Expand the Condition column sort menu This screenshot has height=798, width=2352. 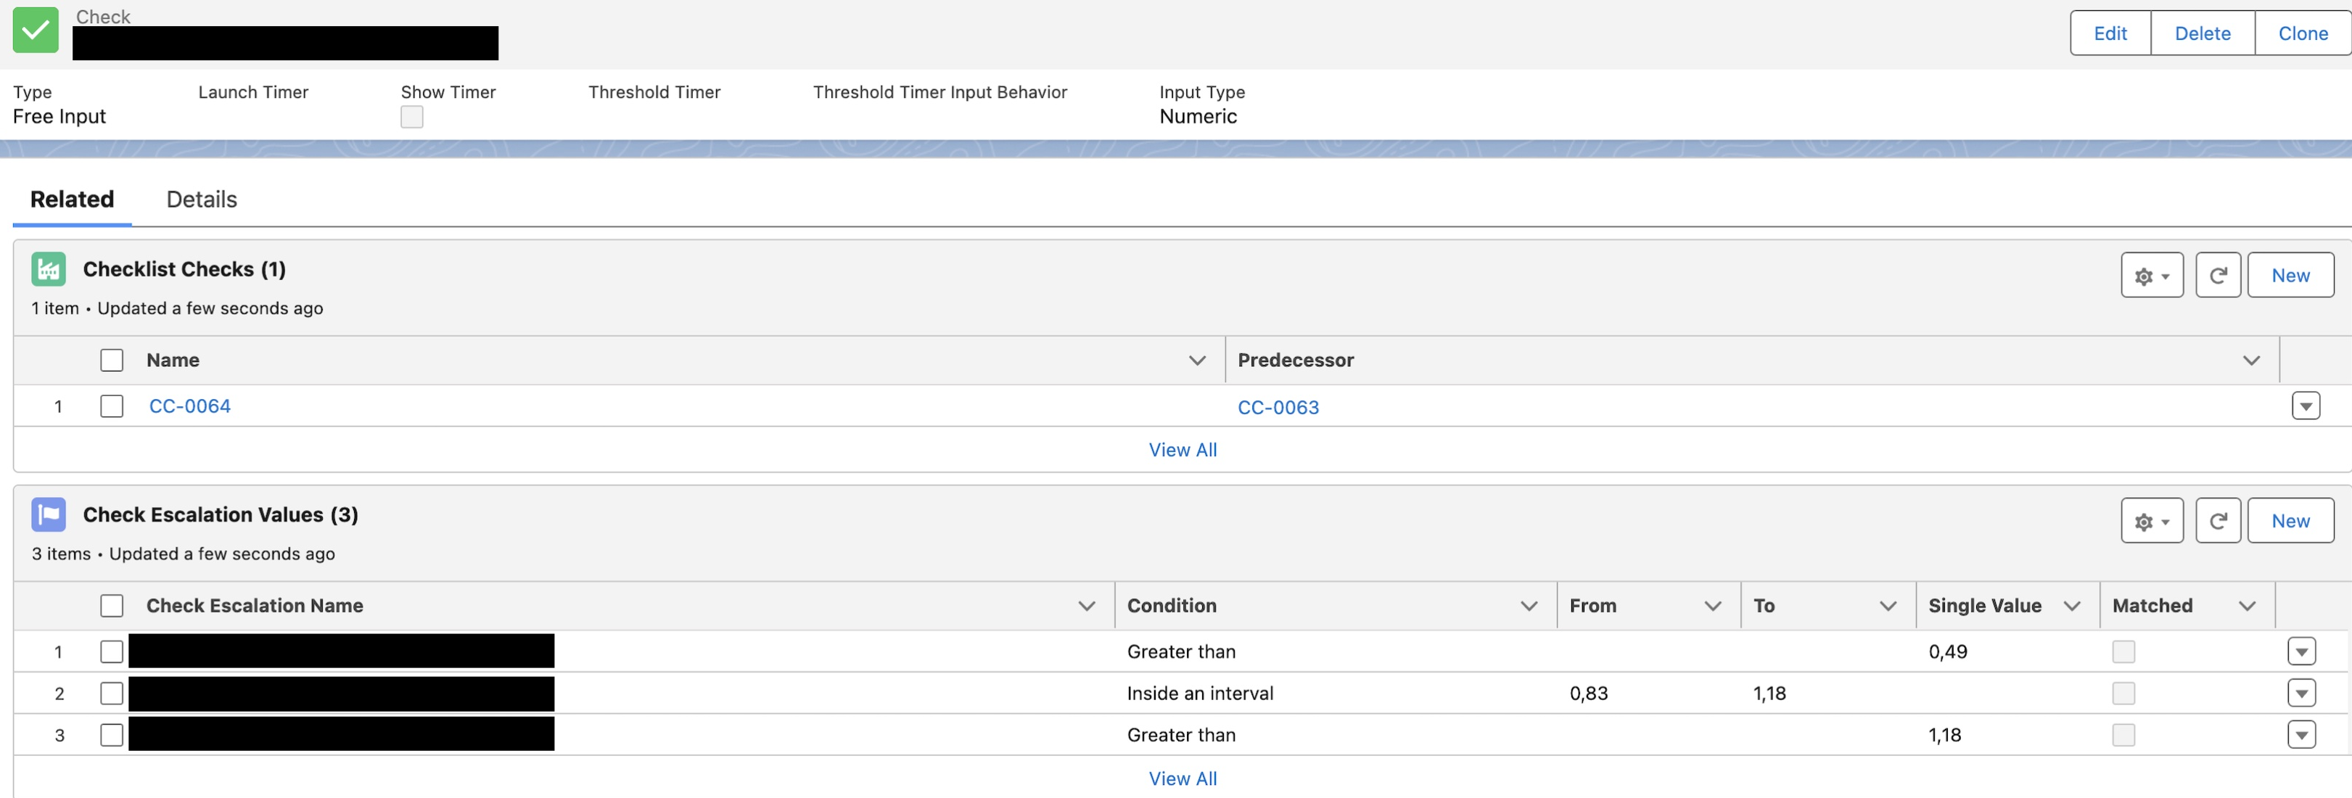[x=1529, y=606]
